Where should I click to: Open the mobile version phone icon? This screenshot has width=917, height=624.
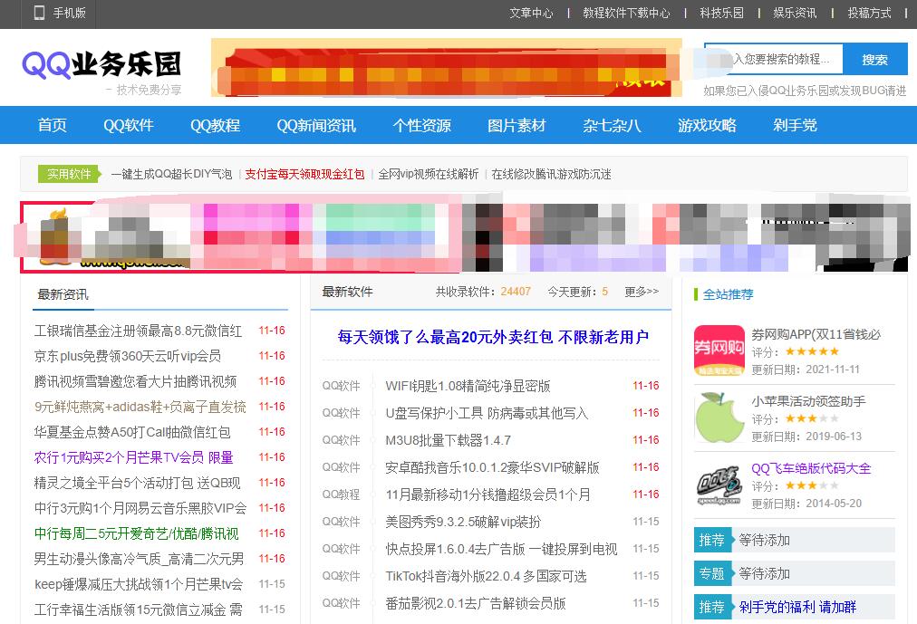pyautogui.click(x=39, y=13)
